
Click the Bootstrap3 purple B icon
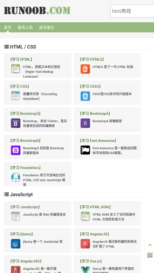(x=15, y=123)
